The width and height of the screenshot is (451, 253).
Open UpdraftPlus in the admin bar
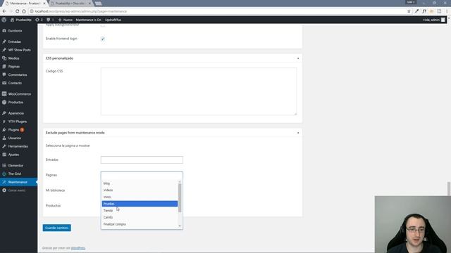tap(113, 20)
